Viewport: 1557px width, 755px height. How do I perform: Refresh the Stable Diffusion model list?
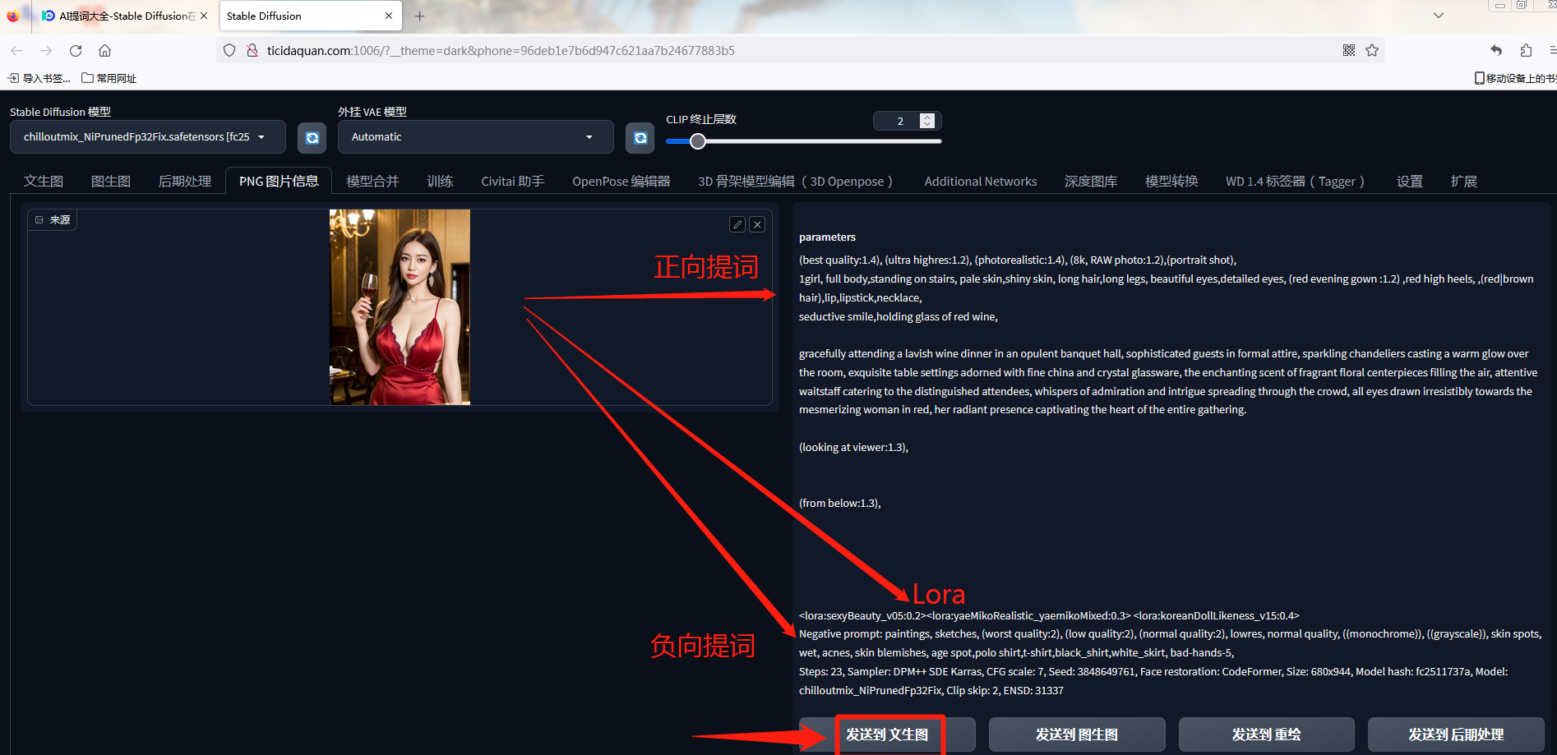pyautogui.click(x=312, y=138)
